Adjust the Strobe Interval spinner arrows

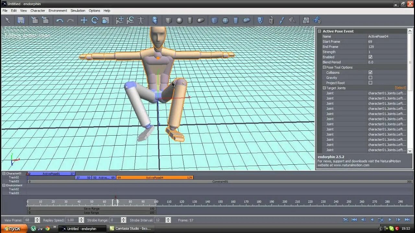pos(168,220)
